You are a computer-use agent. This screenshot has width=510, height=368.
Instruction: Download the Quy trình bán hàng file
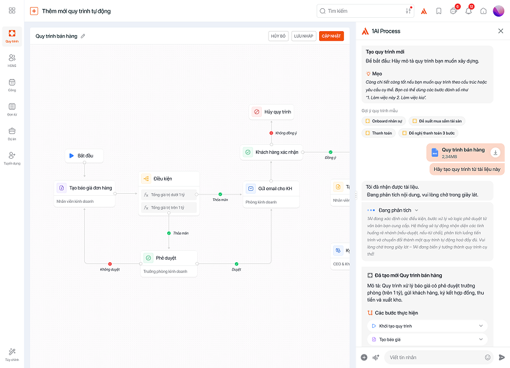[x=495, y=152]
